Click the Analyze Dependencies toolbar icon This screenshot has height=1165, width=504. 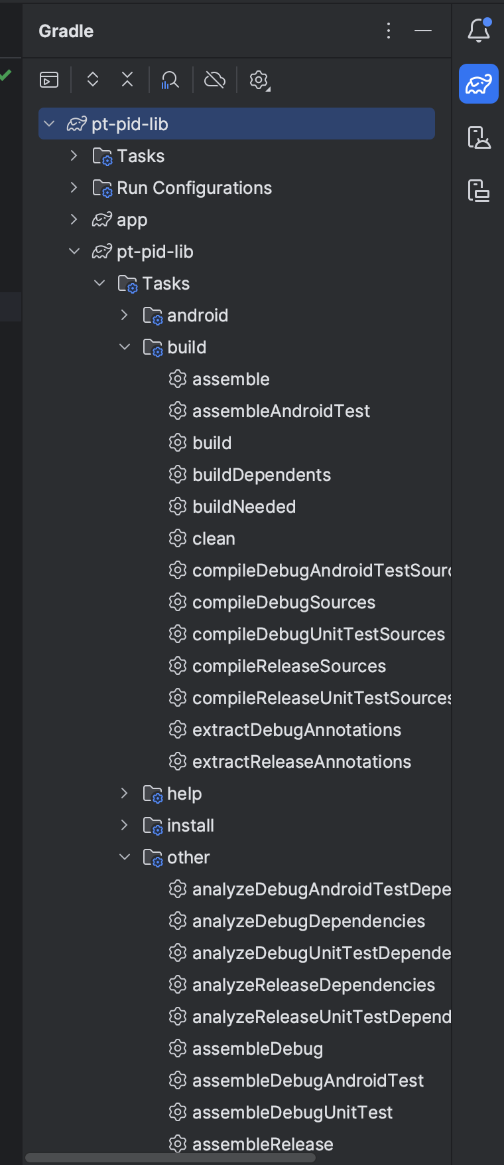click(170, 80)
